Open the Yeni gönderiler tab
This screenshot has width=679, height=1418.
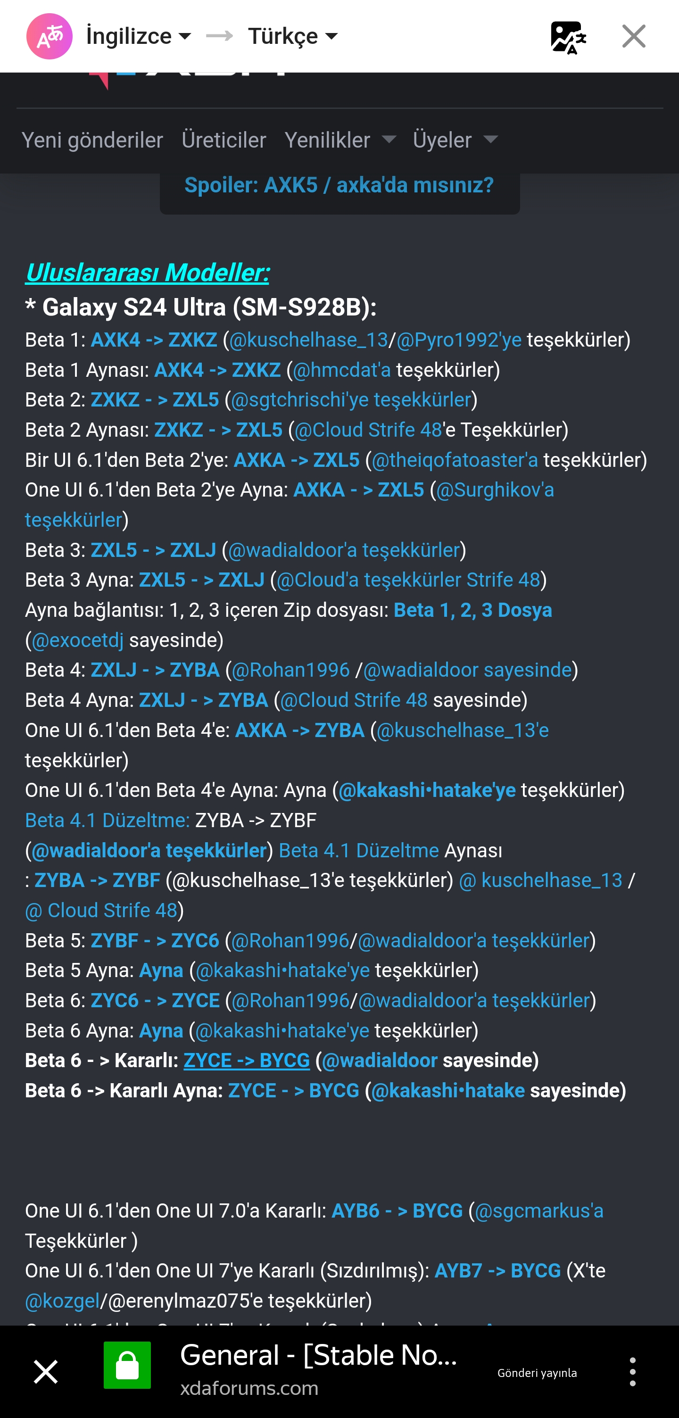92,141
